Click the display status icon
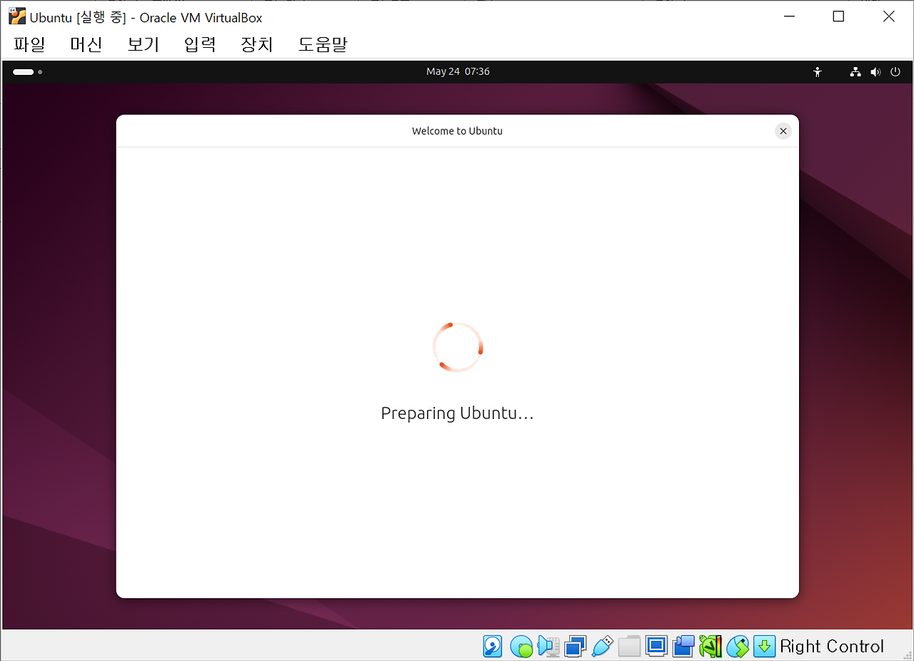This screenshot has width=914, height=661. [656, 646]
